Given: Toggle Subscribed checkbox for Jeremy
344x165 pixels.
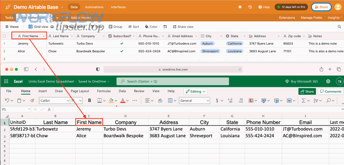Looking at the screenshot, I should click(122, 44).
